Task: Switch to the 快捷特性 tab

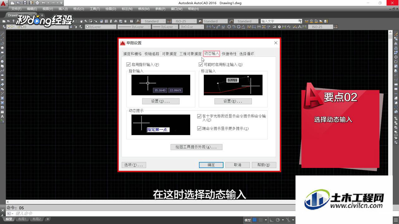Action: pos(229,54)
